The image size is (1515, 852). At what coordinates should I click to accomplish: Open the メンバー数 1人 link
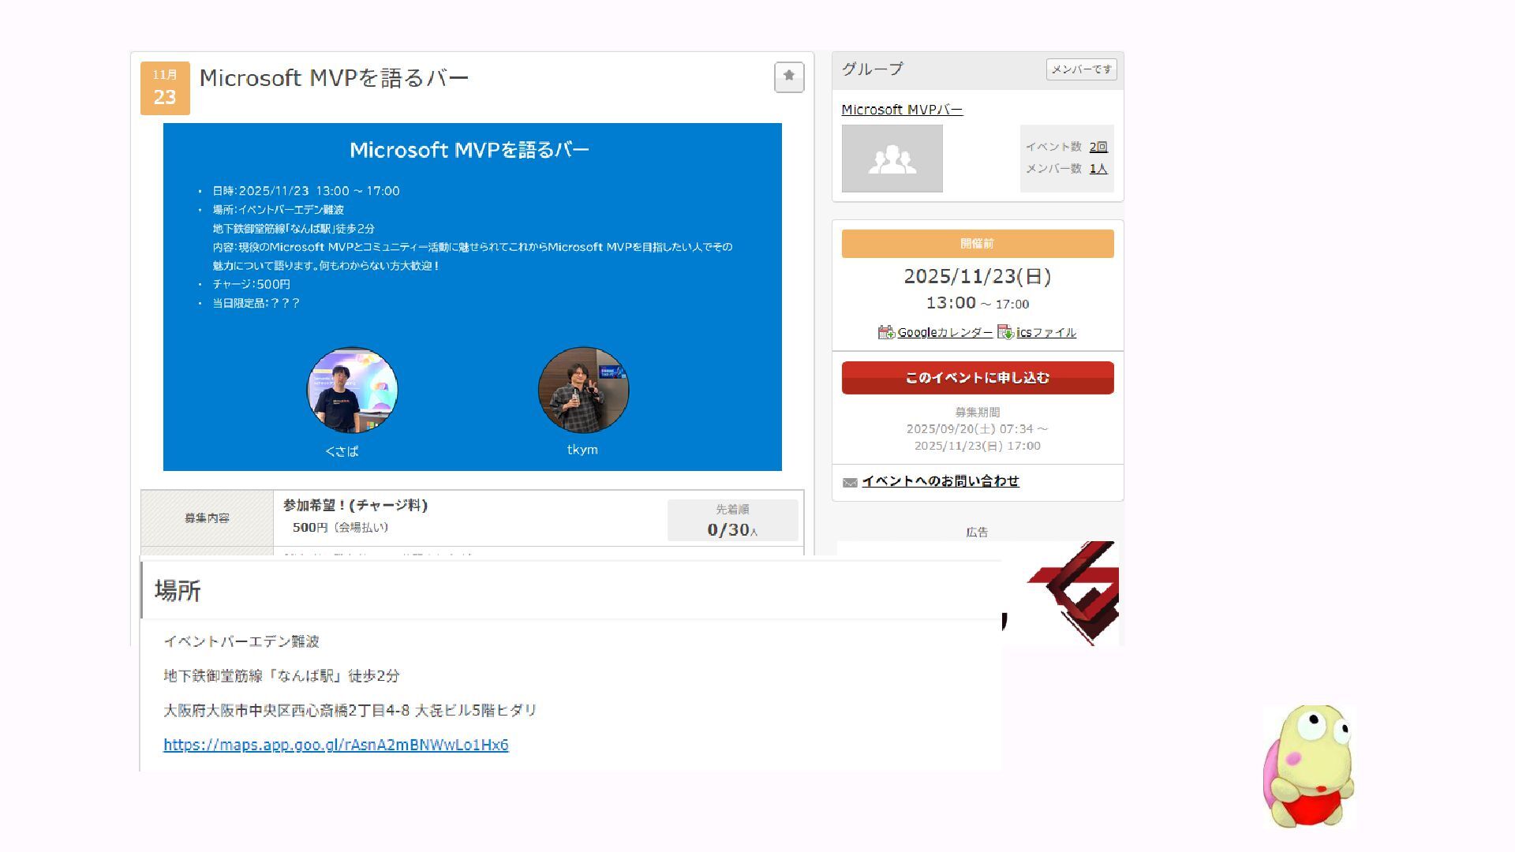(1098, 169)
